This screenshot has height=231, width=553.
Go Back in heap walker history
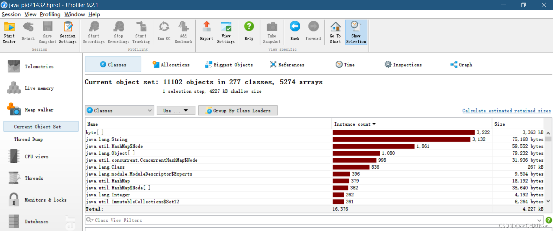point(295,31)
